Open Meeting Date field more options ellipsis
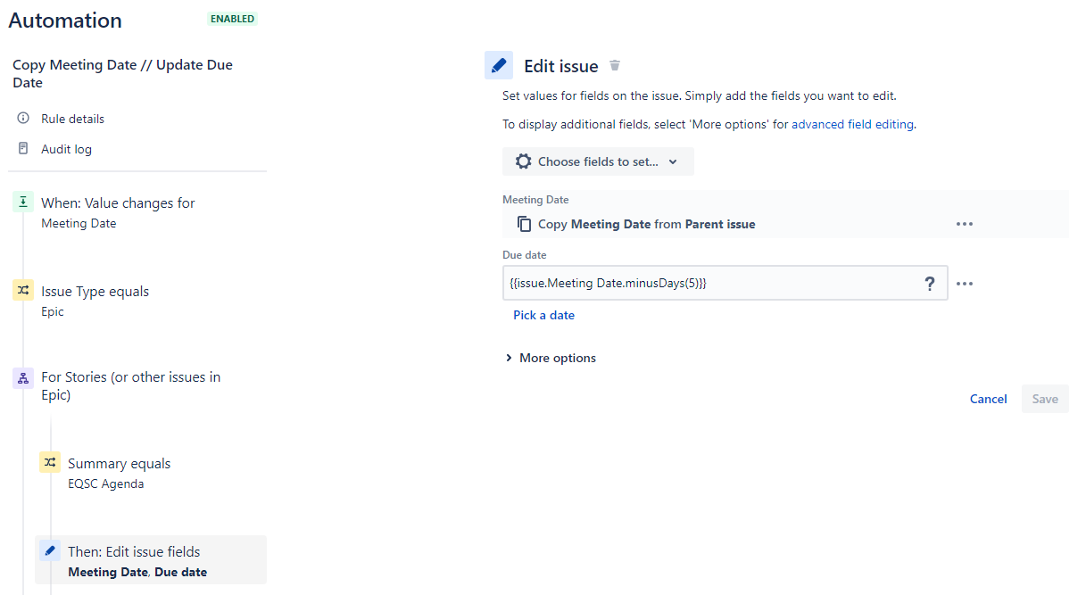The width and height of the screenshot is (1086, 595). (x=965, y=224)
